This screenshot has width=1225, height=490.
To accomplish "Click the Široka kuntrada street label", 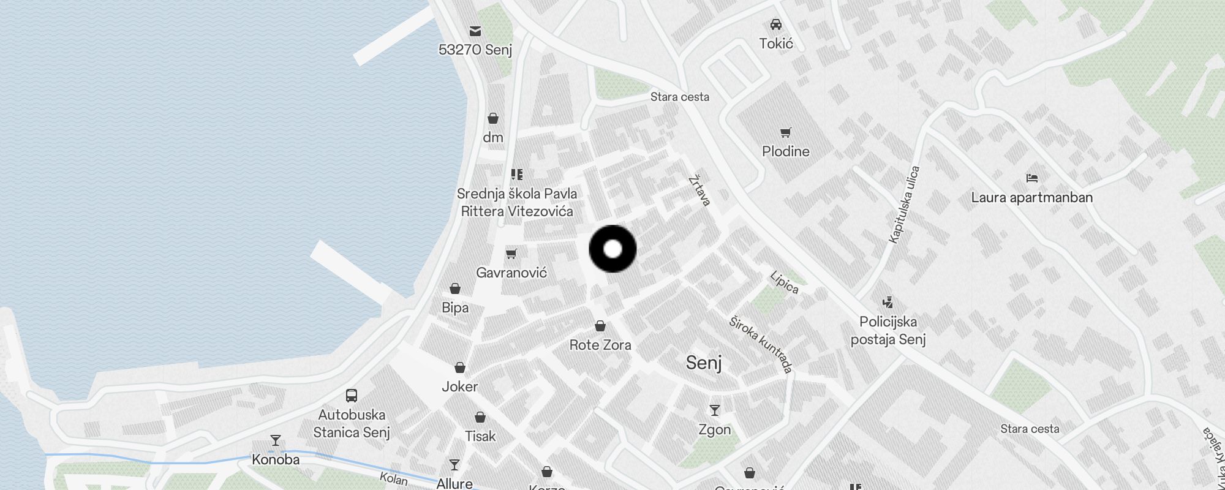I will coord(761,344).
